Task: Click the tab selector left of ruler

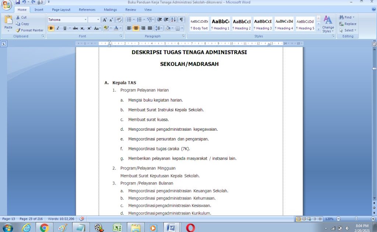Action: coord(4,43)
